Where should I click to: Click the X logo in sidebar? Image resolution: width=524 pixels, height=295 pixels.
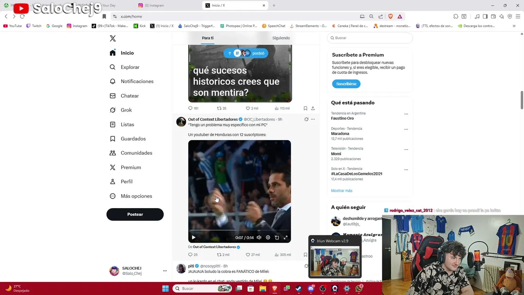[x=113, y=38]
